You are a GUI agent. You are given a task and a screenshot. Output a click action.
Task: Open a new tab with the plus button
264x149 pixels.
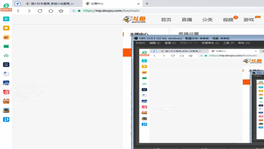[147, 4]
